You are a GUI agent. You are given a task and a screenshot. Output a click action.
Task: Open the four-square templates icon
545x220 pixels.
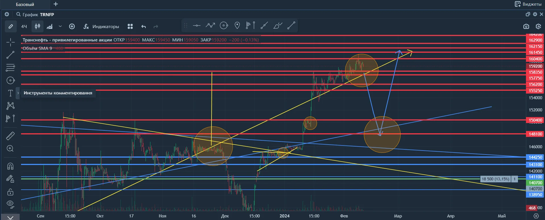point(130,26)
